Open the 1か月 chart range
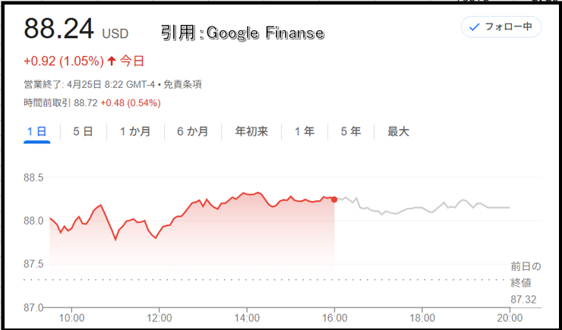This screenshot has height=330, width=562. [x=135, y=132]
